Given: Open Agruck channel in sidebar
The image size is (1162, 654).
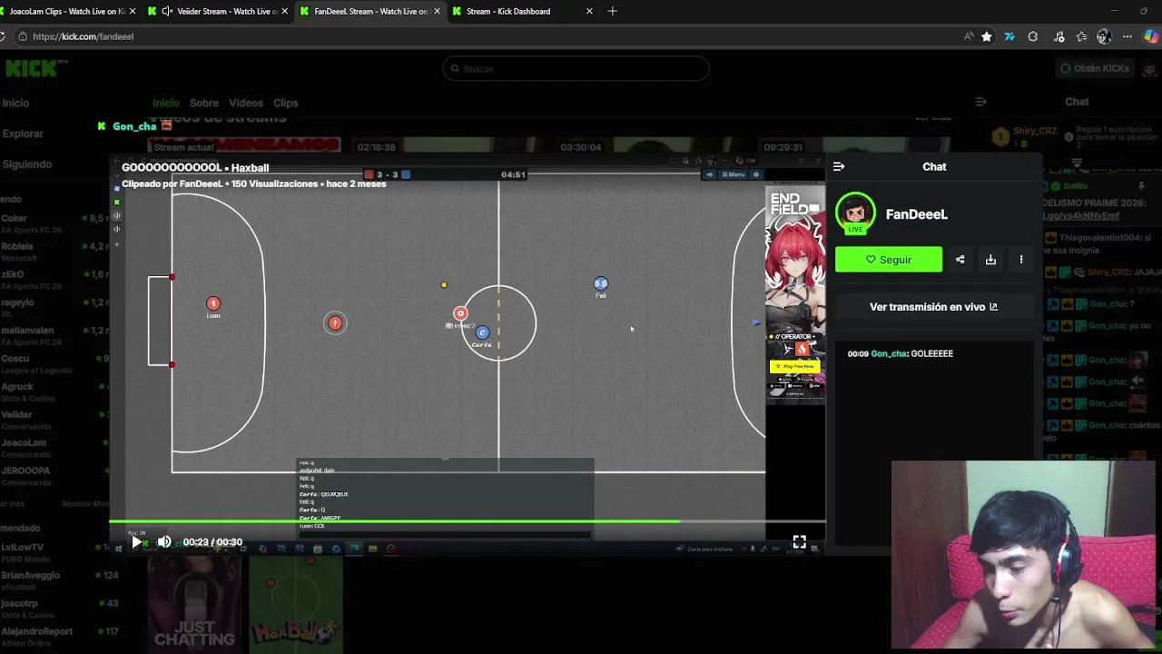Looking at the screenshot, I should [54, 391].
